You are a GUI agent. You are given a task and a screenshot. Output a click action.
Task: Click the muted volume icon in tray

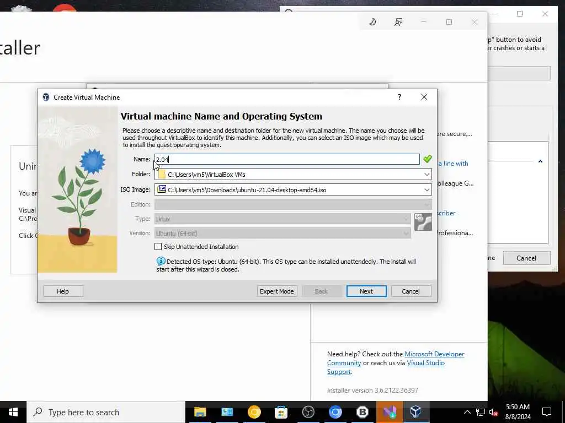click(x=493, y=412)
